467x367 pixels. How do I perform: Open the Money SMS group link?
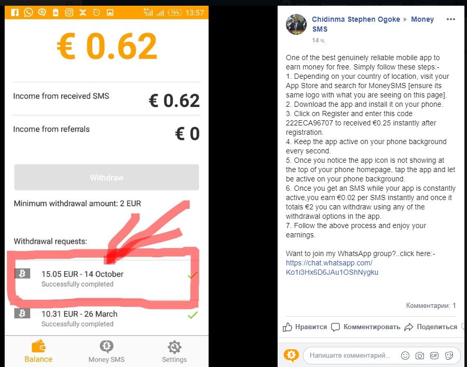tap(373, 24)
